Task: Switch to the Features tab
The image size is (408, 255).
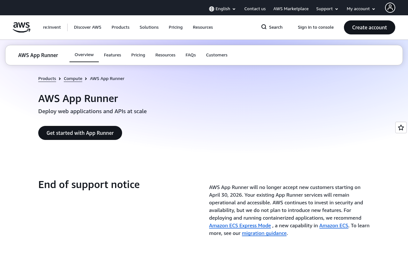Action: click(x=113, y=55)
